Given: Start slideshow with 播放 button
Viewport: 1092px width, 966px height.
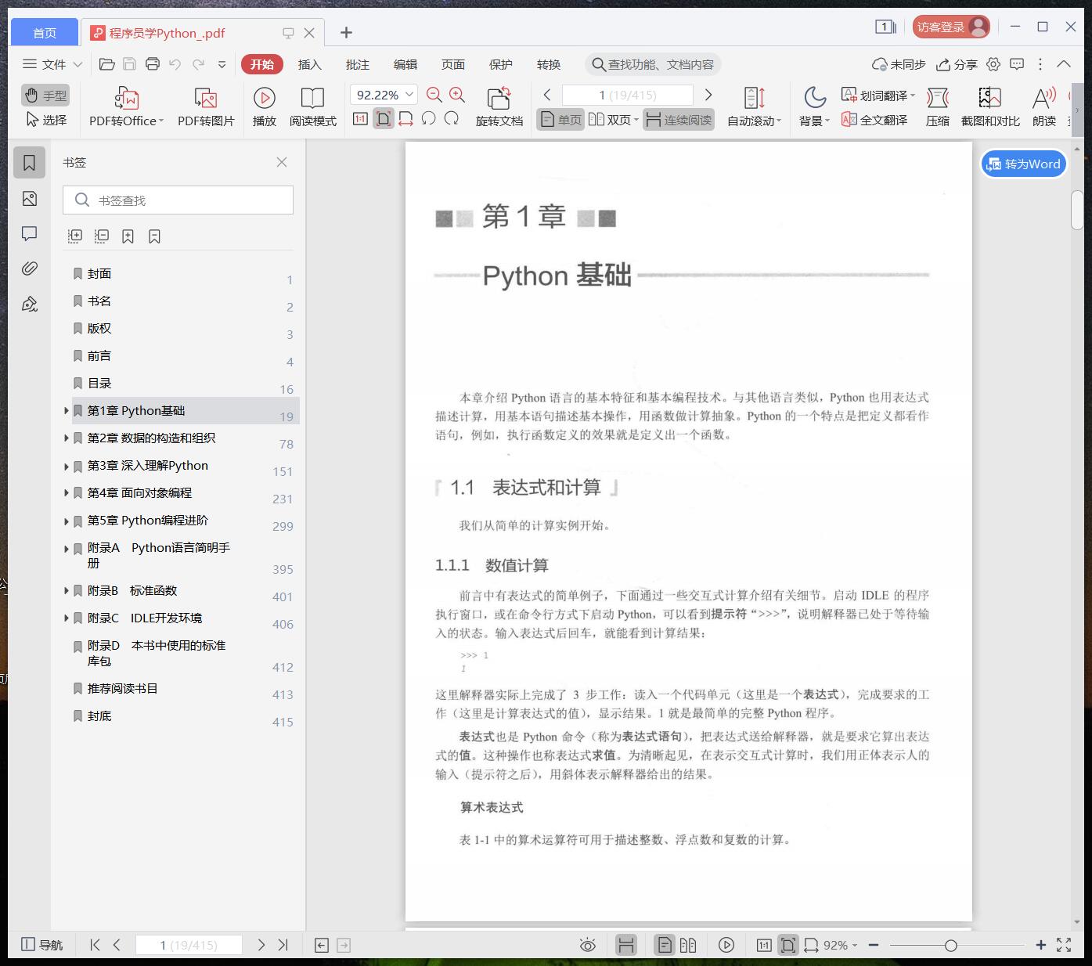Looking at the screenshot, I should pyautogui.click(x=265, y=107).
